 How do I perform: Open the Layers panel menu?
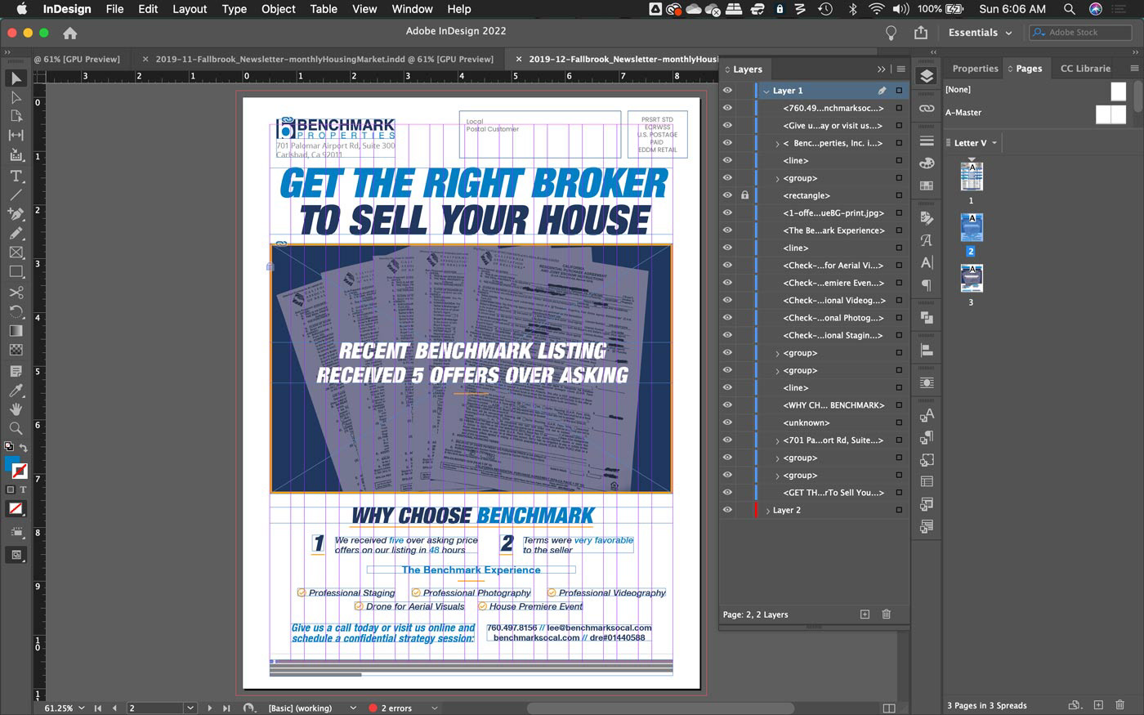pyautogui.click(x=900, y=69)
